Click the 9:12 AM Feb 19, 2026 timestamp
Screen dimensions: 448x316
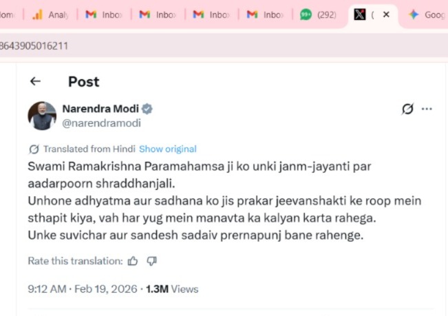point(82,289)
